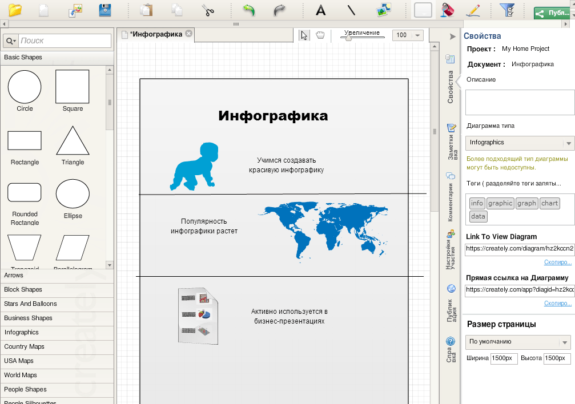Open the Комментарии side tab

pyautogui.click(x=451, y=197)
